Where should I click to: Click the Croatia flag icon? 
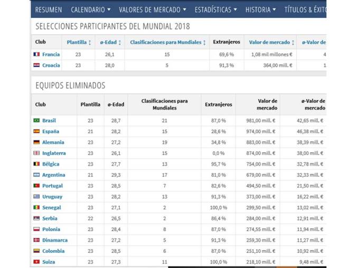pyautogui.click(x=36, y=65)
